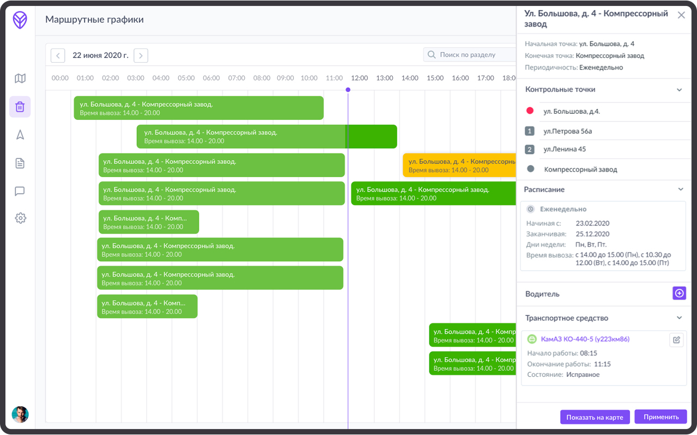Click the clock icon beside Еженедельно

tap(531, 209)
